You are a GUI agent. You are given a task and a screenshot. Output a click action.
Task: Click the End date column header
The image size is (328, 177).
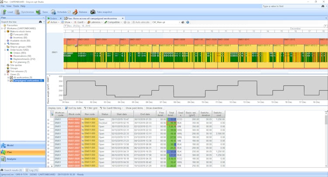(x=145, y=114)
